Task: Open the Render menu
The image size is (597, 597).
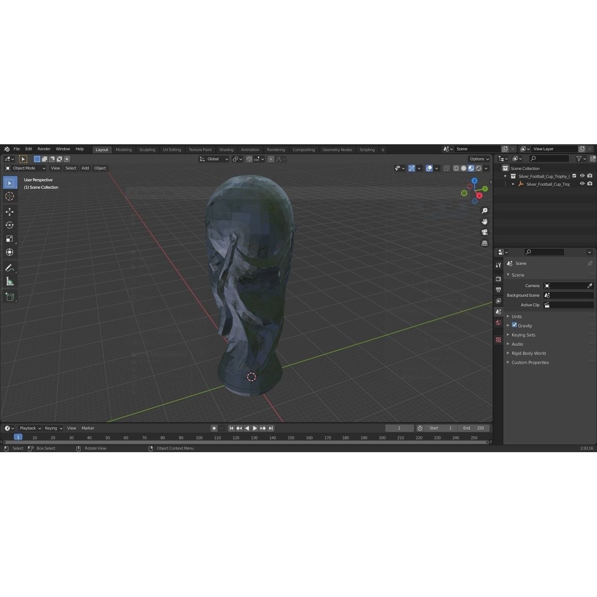Action: click(44, 149)
